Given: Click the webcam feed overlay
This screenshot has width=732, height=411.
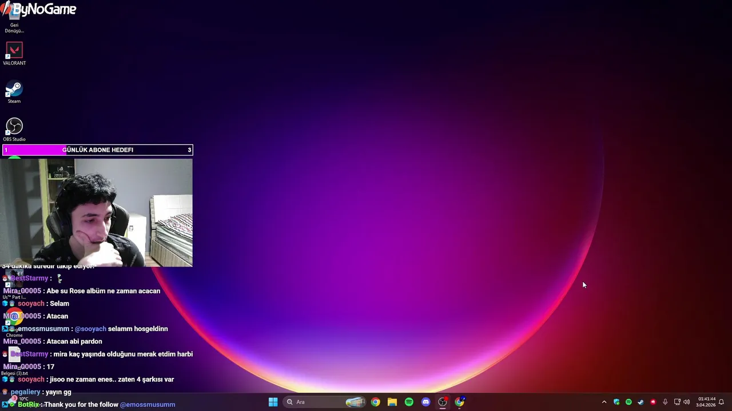Looking at the screenshot, I should [97, 213].
